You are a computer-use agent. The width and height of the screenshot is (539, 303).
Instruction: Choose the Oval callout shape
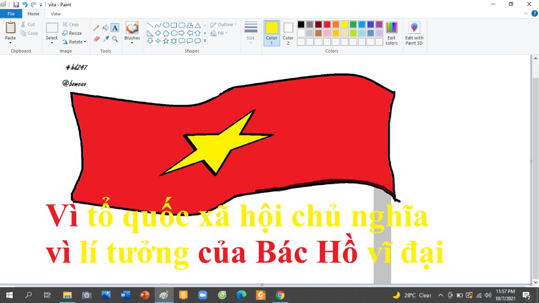tap(189, 41)
